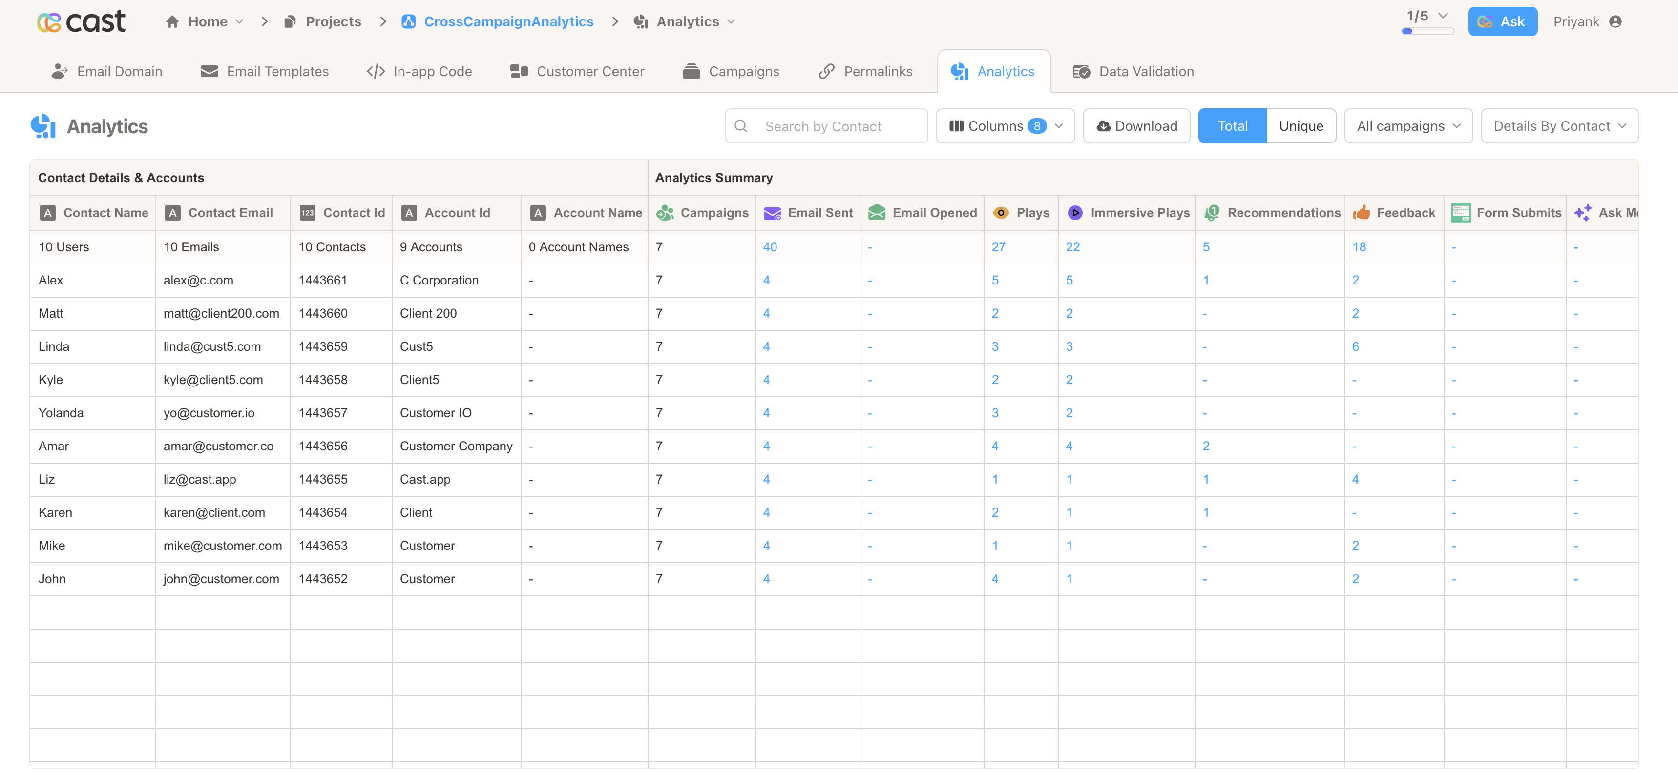Viewport: 1678px width, 772px height.
Task: Open the Details By Contact dropdown
Action: click(x=1559, y=125)
